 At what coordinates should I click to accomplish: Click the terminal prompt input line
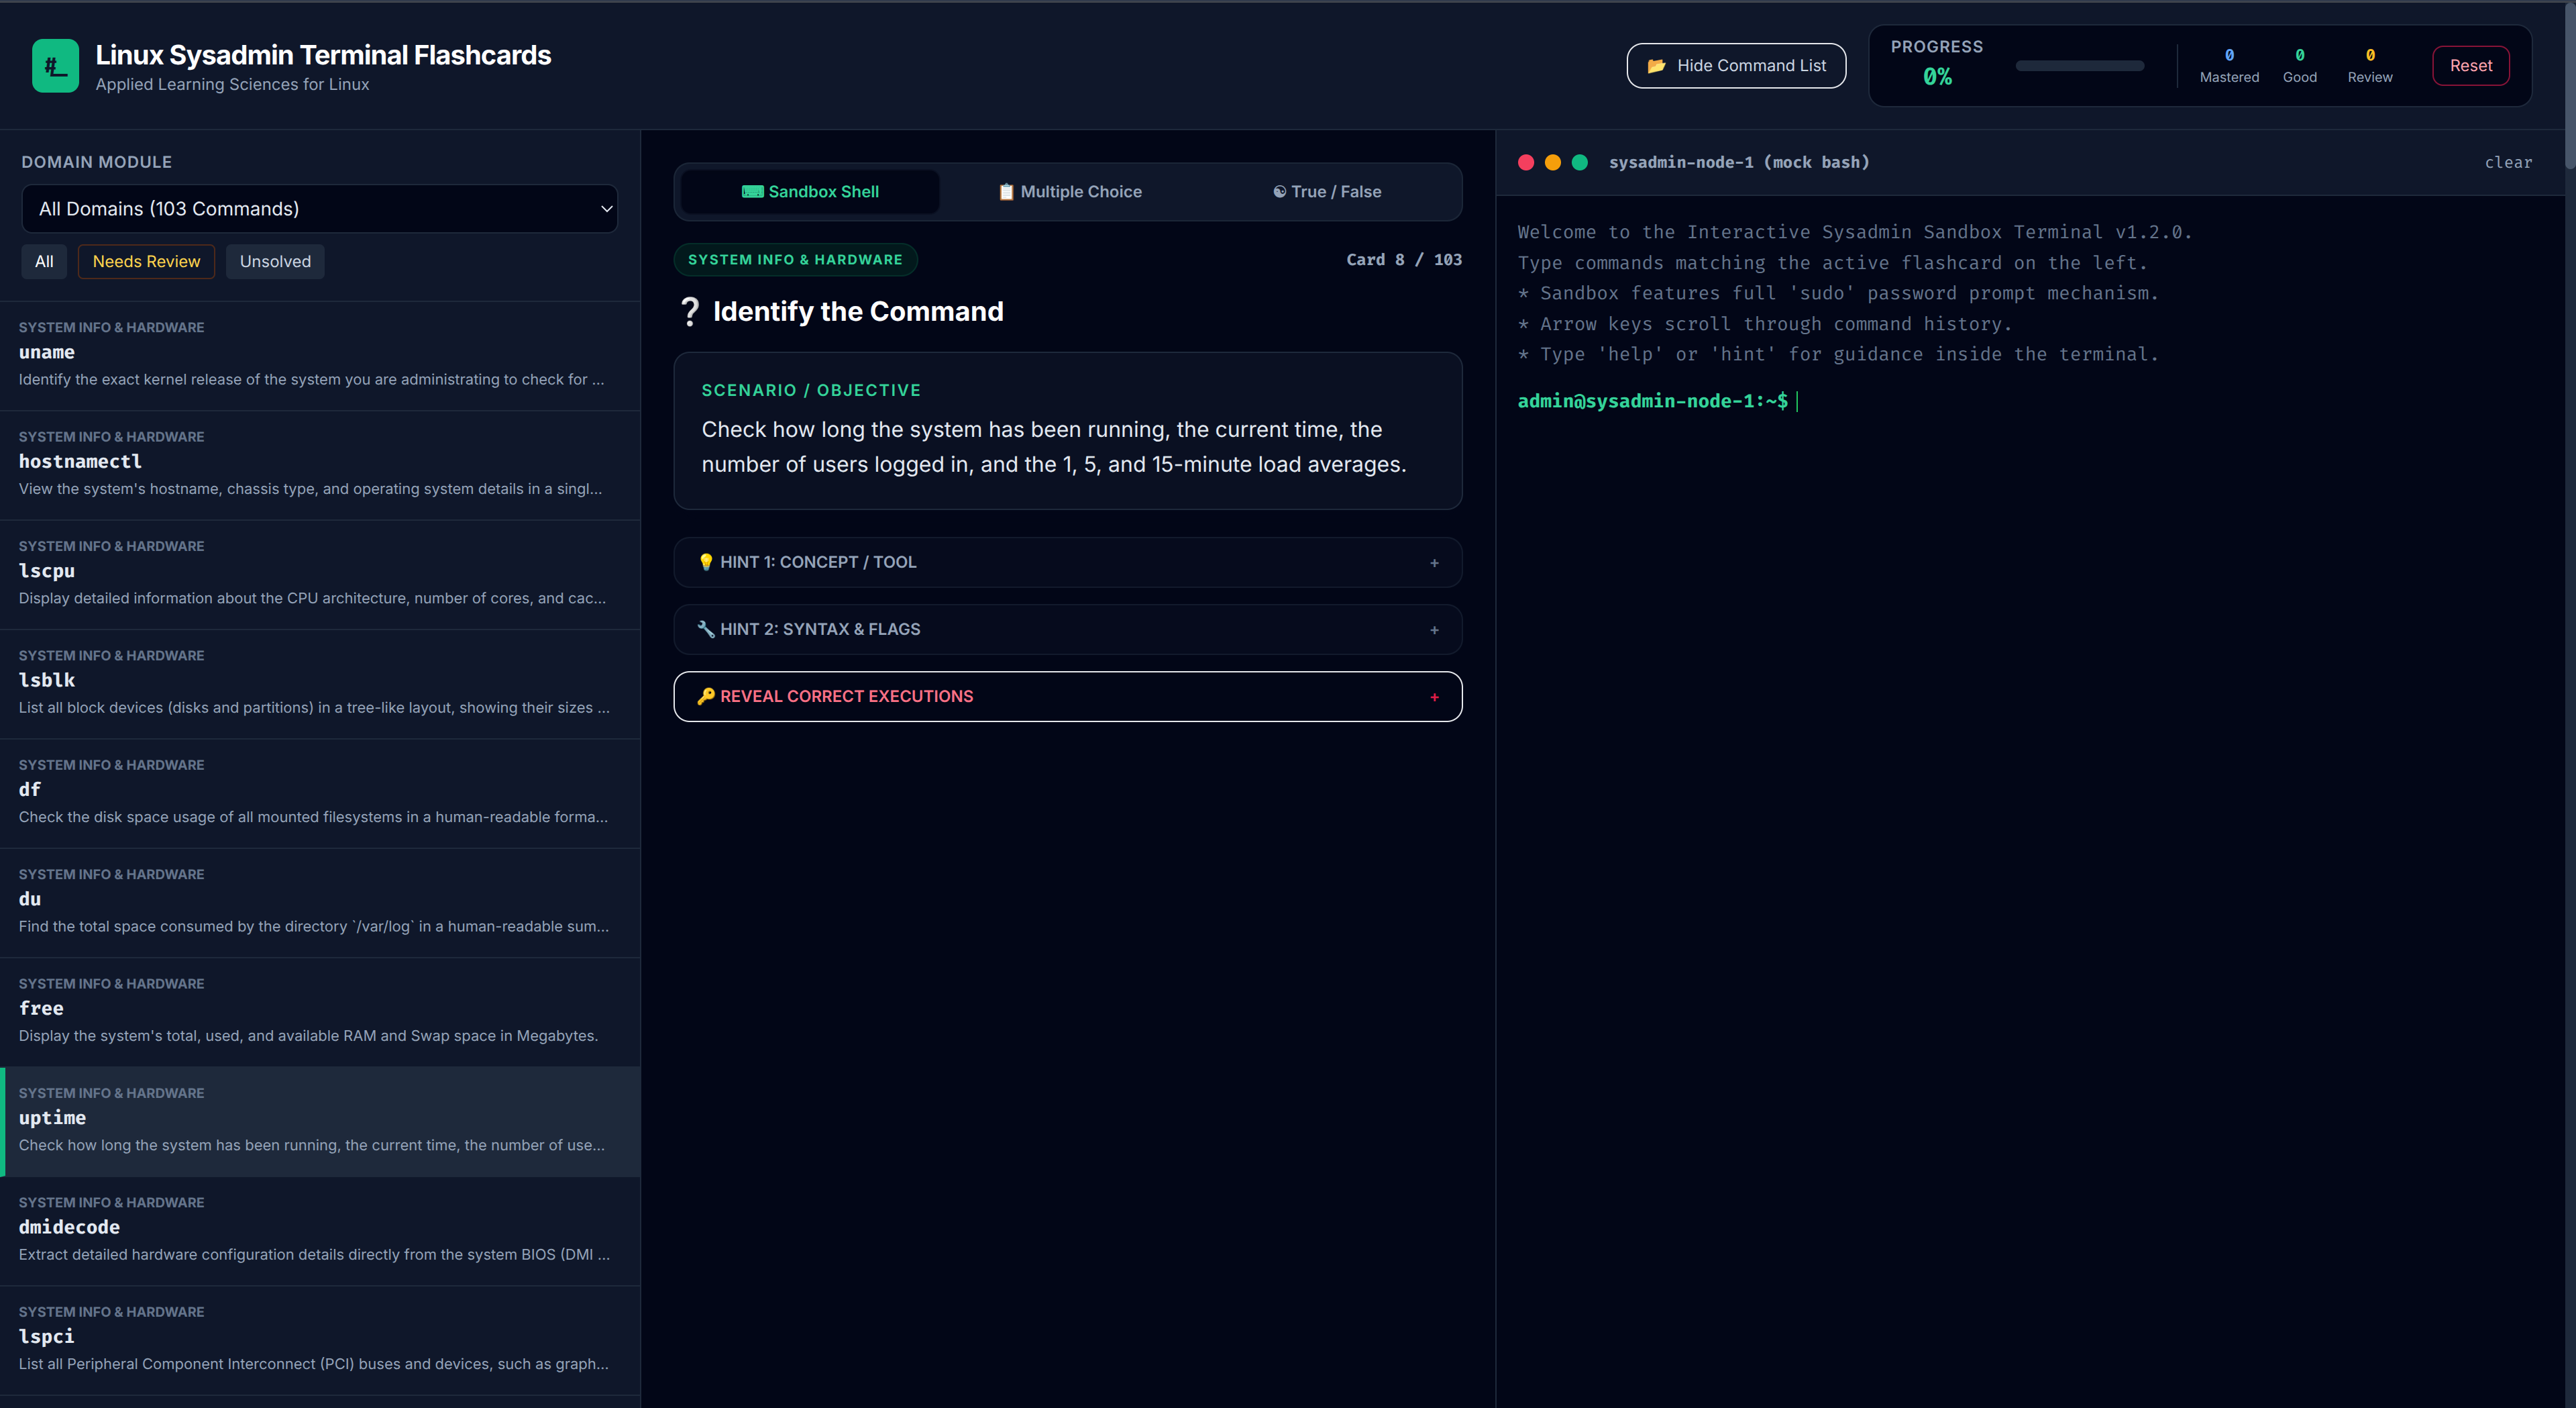pos(2030,401)
